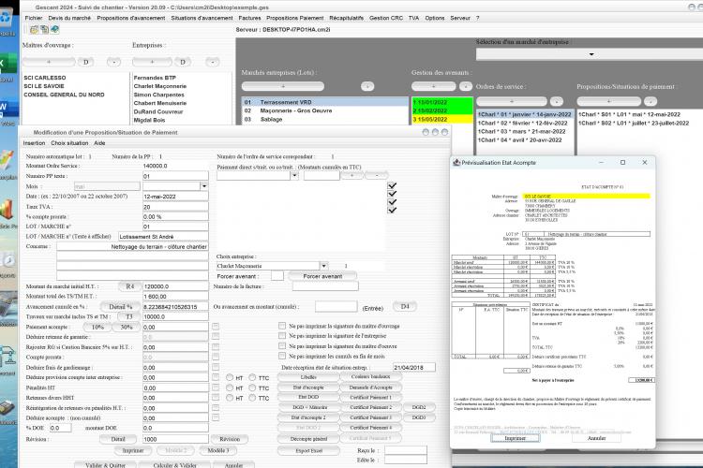Open the Devis du marché menu
The image size is (703, 468).
tap(69, 18)
